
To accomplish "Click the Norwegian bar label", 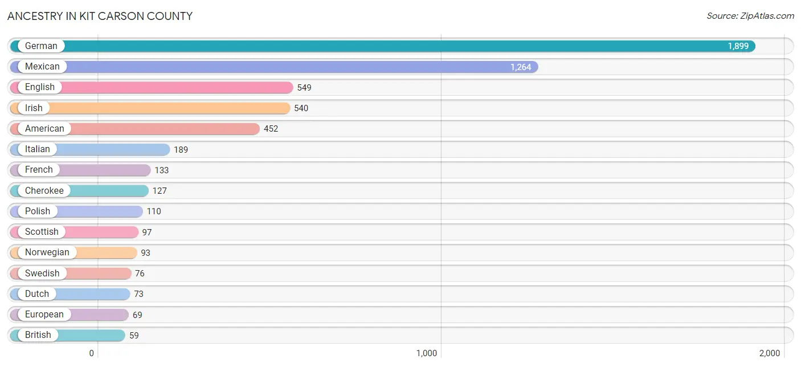I will point(47,252).
